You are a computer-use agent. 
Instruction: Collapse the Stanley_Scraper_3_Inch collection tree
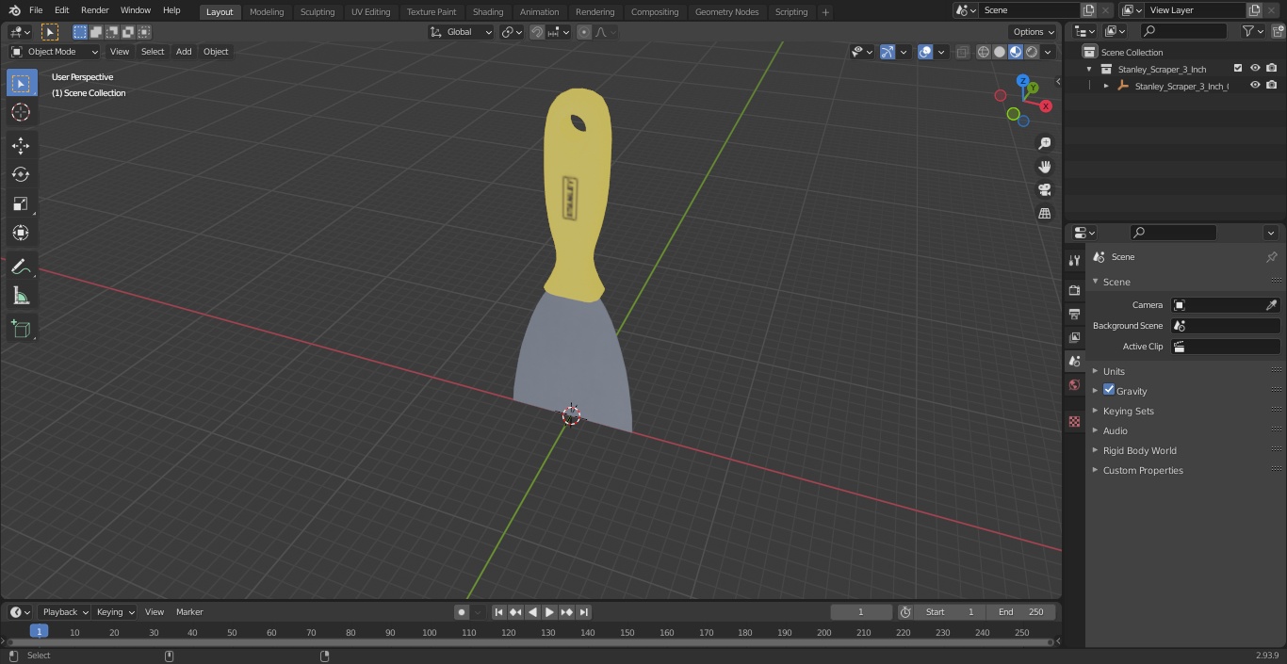[x=1090, y=69]
